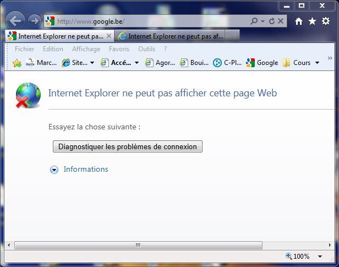339x267 pixels.
Task: Minimize the Internet Explorer window
Action: (x=287, y=6)
